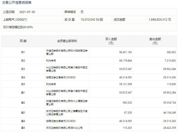Click the 会员营业部名称 column header
This screenshot has width=179, height=133.
point(67,41)
